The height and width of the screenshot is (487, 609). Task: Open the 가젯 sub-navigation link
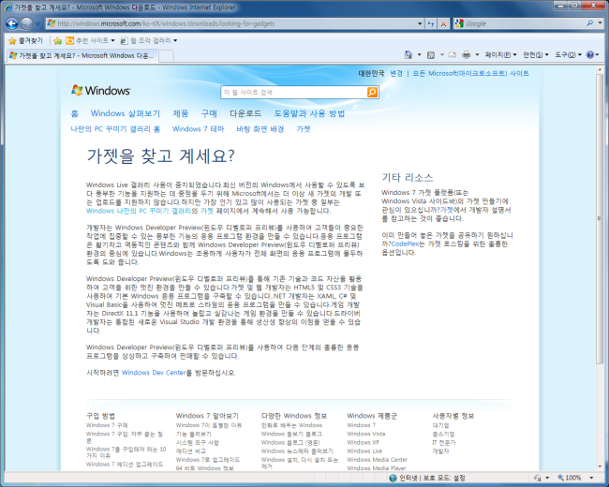click(304, 129)
